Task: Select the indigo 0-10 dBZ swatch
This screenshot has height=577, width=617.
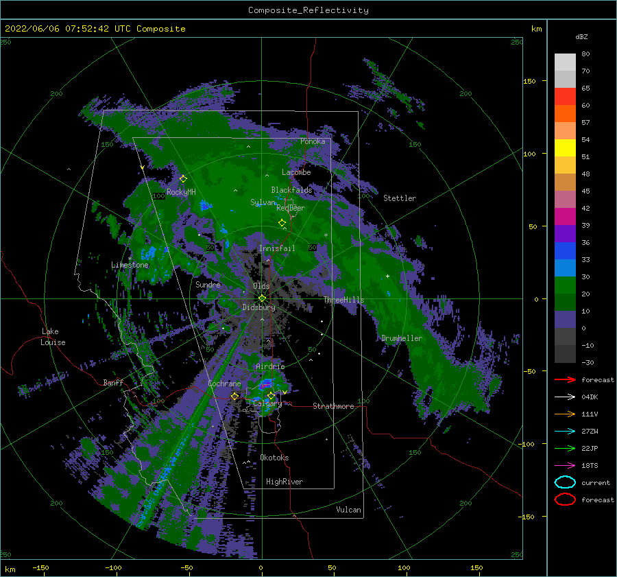Action: click(x=565, y=320)
